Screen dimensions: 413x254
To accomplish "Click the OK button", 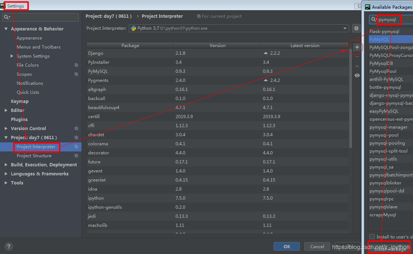I will coord(287,247).
